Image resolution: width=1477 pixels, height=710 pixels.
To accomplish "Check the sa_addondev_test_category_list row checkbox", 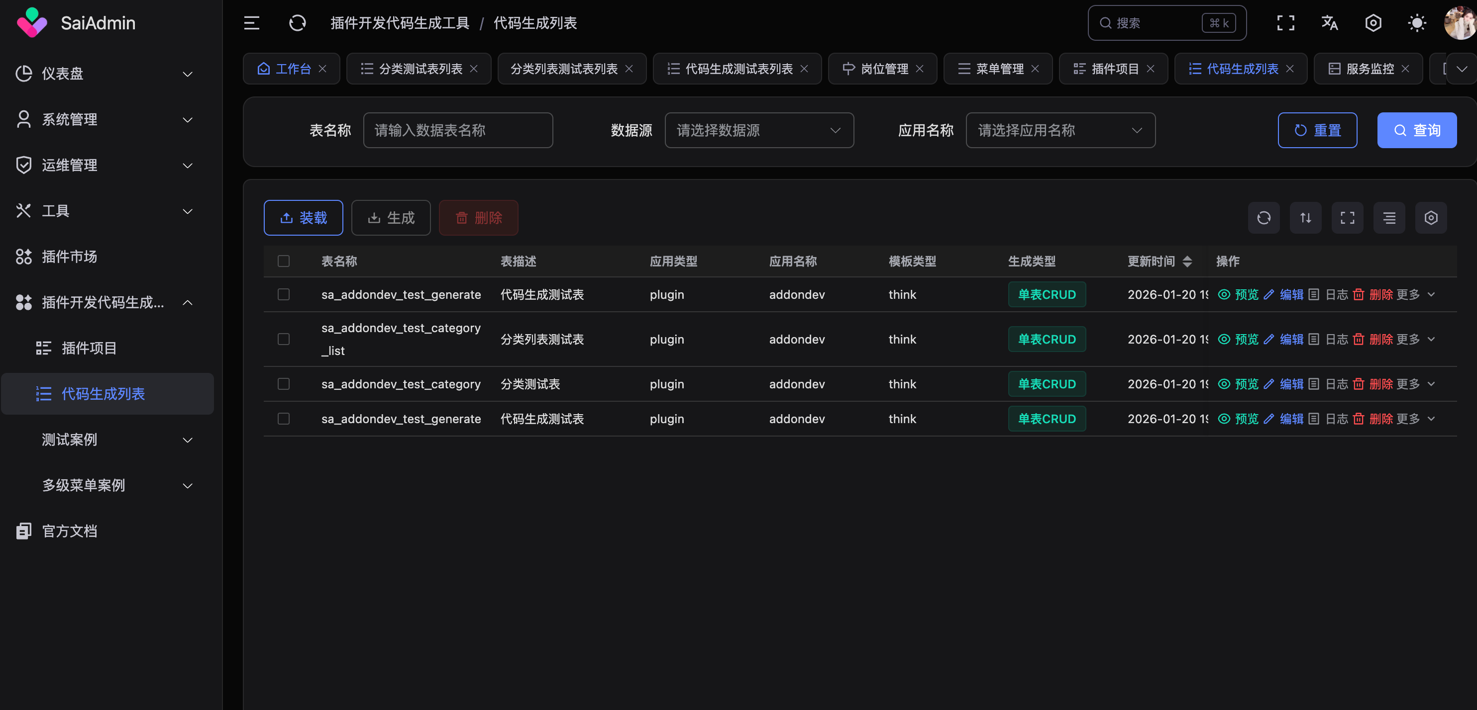I will [x=283, y=339].
